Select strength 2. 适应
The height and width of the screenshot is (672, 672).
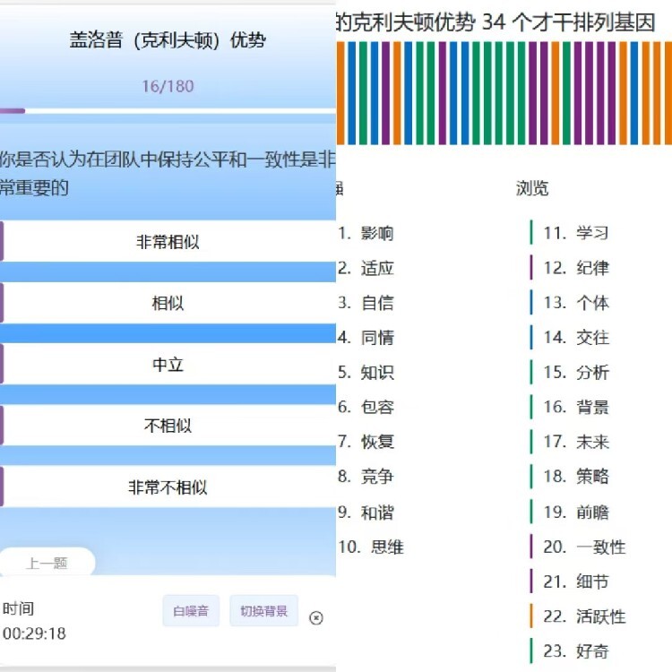[x=366, y=268]
